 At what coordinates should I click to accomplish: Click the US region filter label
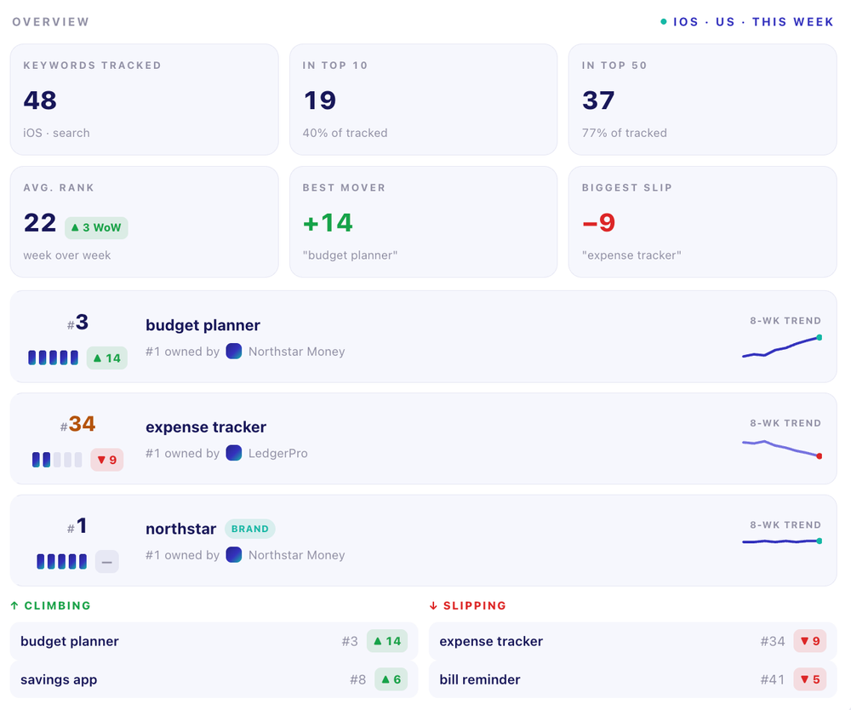[725, 22]
